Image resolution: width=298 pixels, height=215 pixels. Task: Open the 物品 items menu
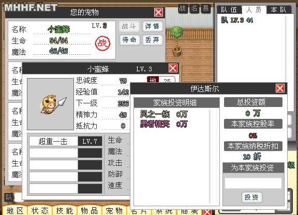pyautogui.click(x=90, y=210)
